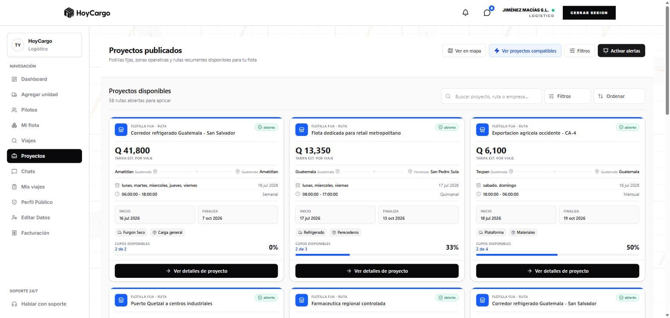Viewport: 670px width, 318px height.
Task: Click the store icon on Exportacion agricola card
Action: [482, 130]
